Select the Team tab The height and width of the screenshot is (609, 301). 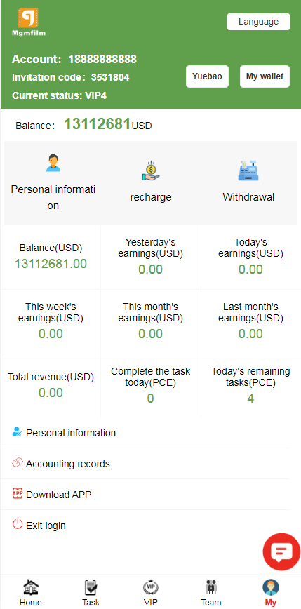[211, 593]
